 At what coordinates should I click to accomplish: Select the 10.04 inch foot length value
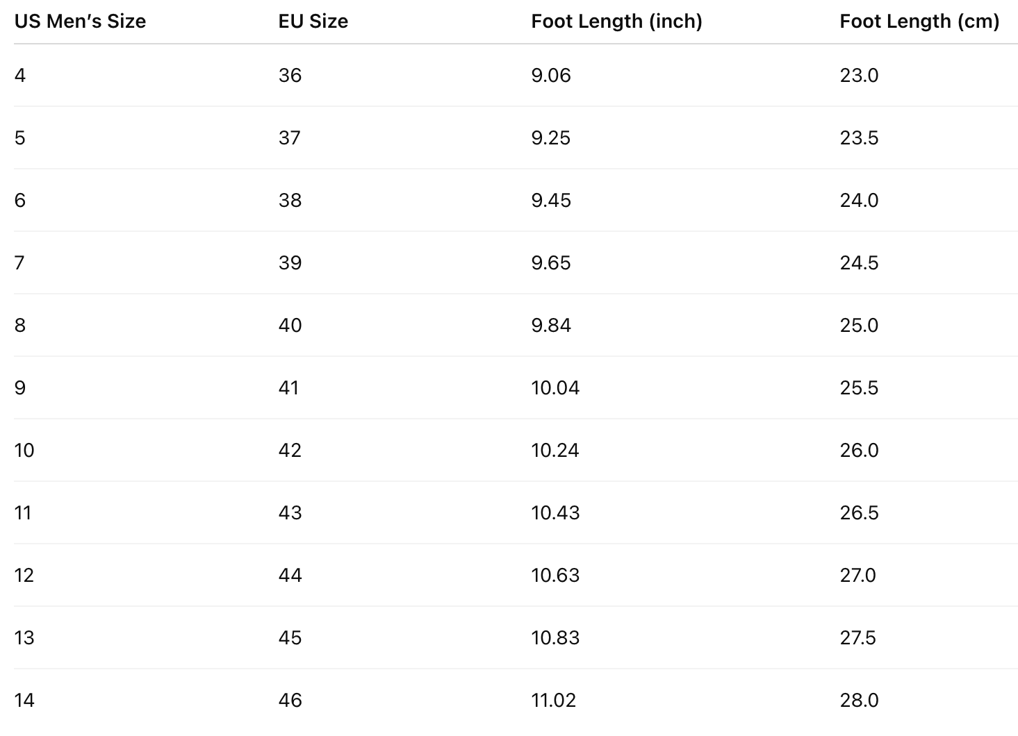click(x=555, y=387)
